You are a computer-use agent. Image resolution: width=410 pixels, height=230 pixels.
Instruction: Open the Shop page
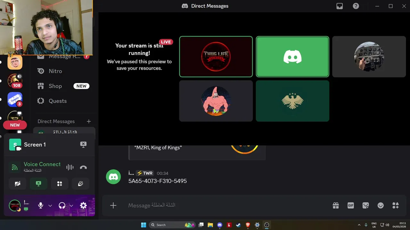pyautogui.click(x=64, y=86)
